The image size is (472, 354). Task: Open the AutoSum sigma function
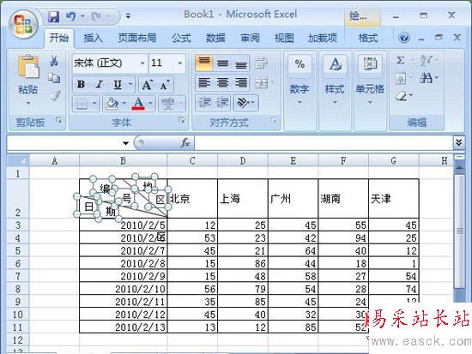click(401, 61)
